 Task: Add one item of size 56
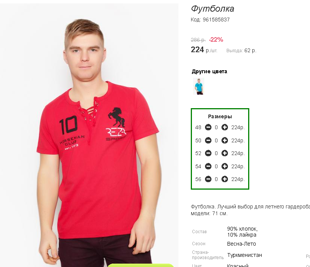225,179
